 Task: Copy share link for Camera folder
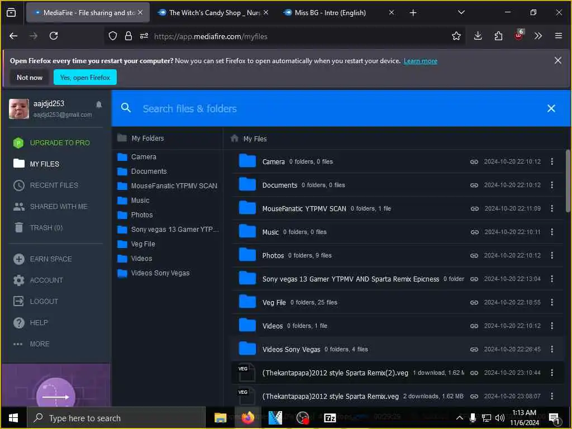(474, 161)
